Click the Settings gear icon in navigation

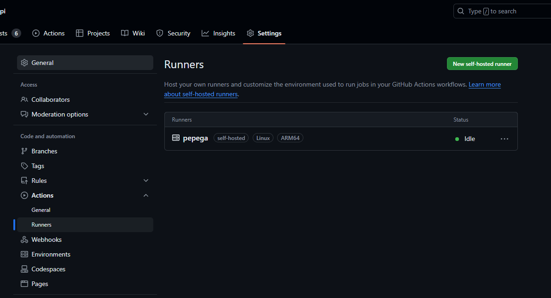[x=250, y=33]
